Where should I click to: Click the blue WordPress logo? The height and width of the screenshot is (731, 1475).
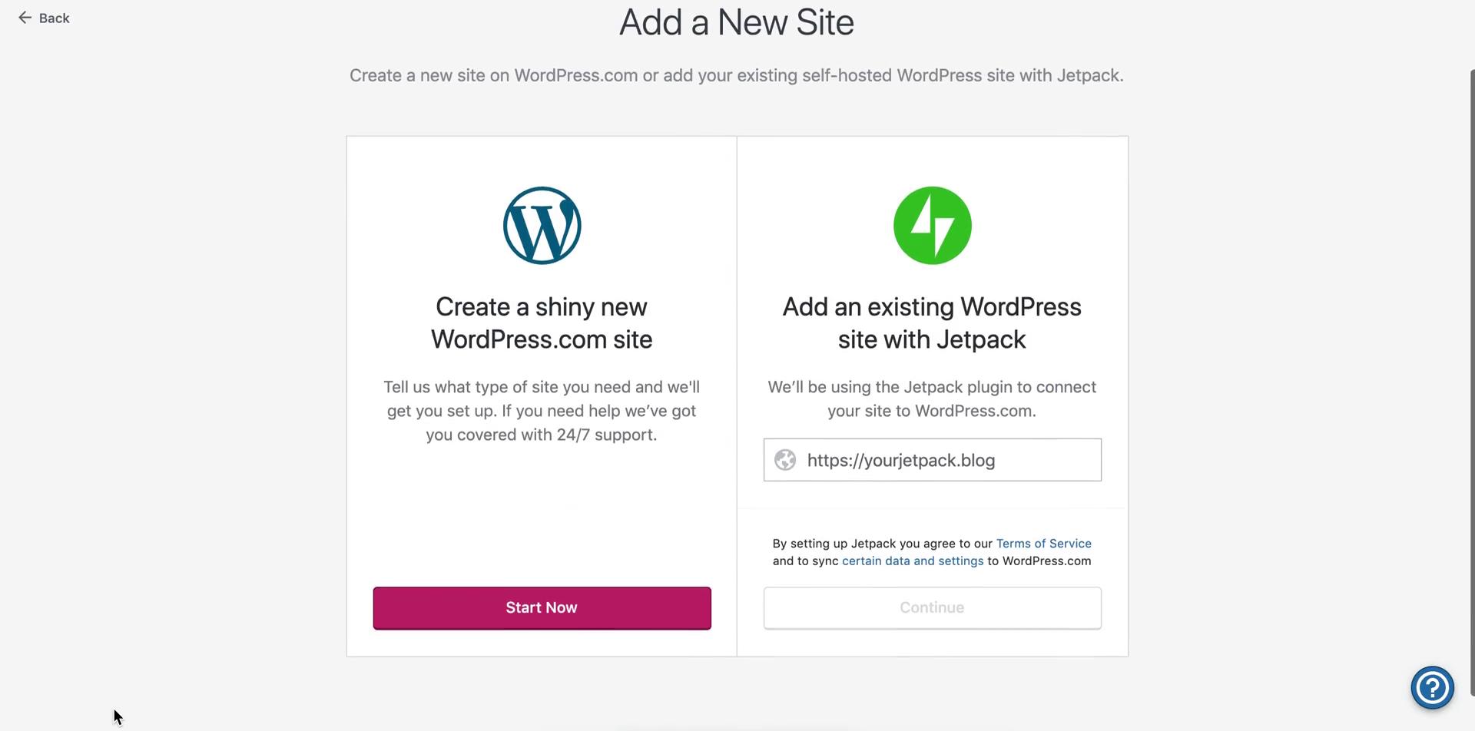(x=542, y=225)
